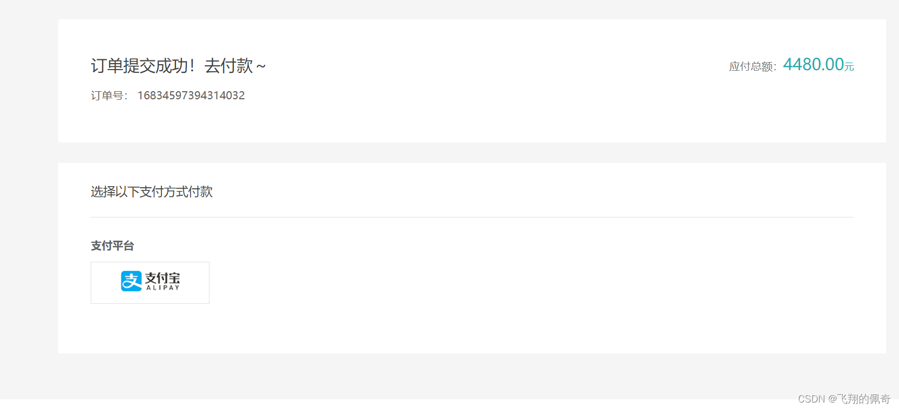Screen dimensions: 899x409
Task: Click the 元 currency symbol next to the amount
Action: pos(849,67)
